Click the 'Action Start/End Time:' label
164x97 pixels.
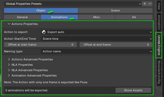(20, 39)
